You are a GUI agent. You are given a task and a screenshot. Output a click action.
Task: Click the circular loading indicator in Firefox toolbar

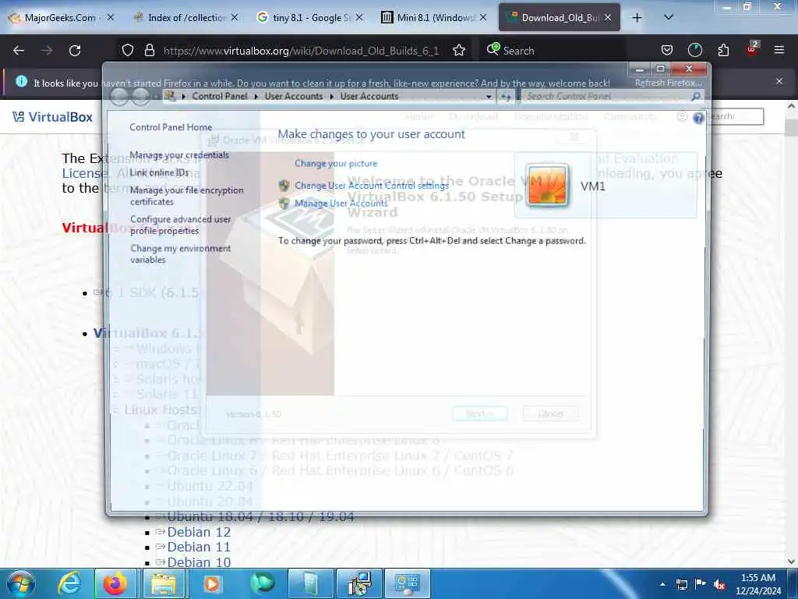(694, 51)
